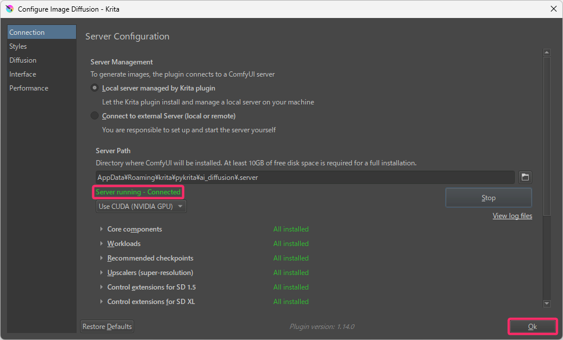This screenshot has height=340, width=563.
Task: Open the Connection settings page
Action: [x=42, y=32]
